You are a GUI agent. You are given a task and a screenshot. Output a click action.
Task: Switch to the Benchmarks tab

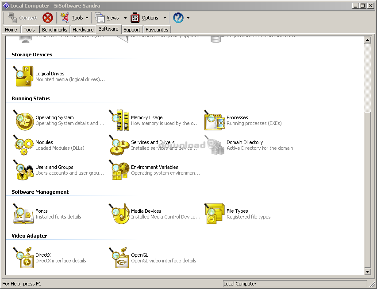click(54, 30)
